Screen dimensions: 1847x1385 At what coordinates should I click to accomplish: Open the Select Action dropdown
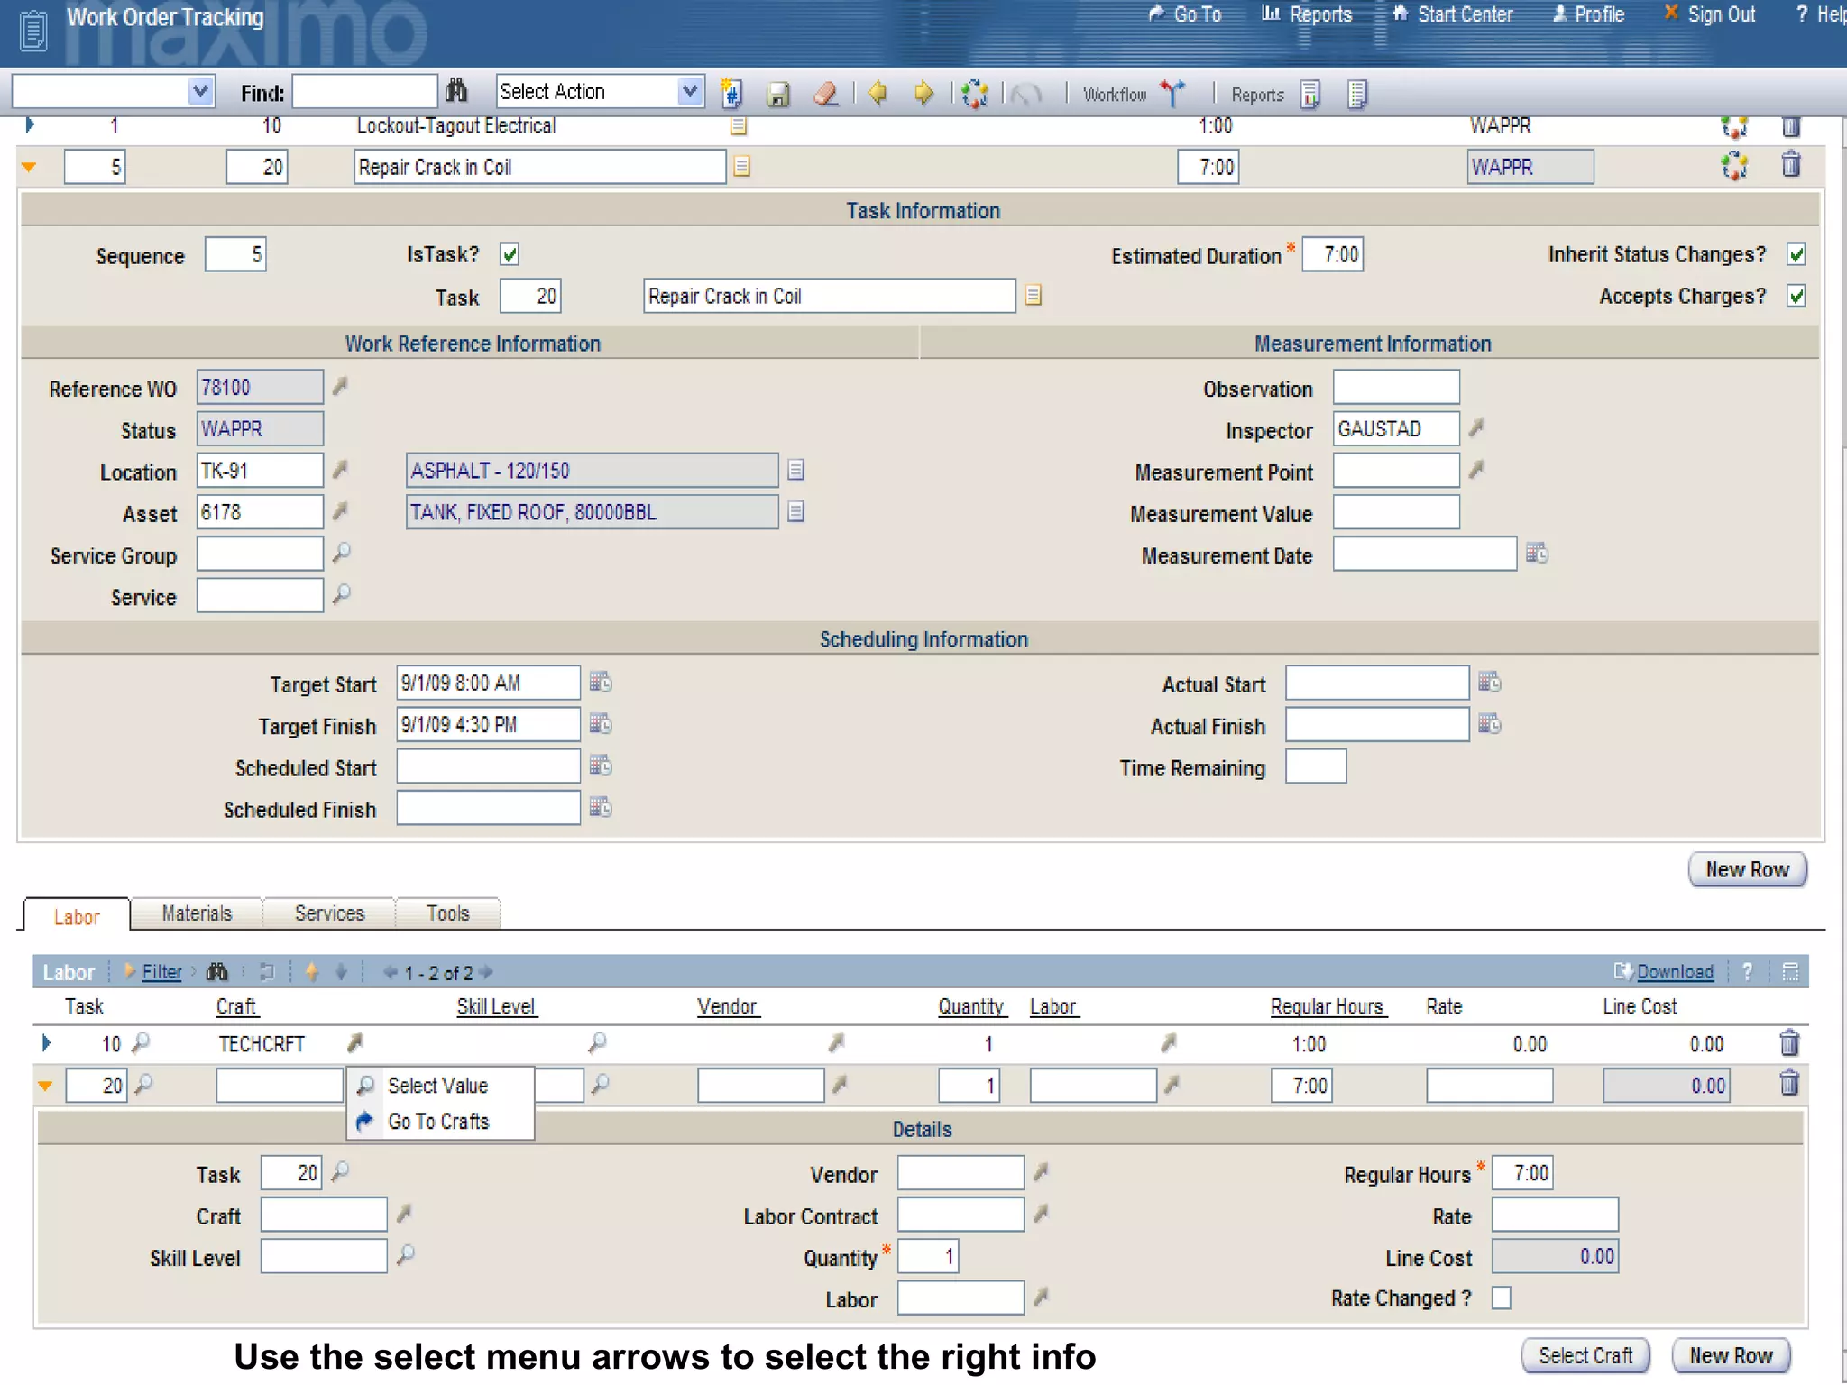click(689, 92)
